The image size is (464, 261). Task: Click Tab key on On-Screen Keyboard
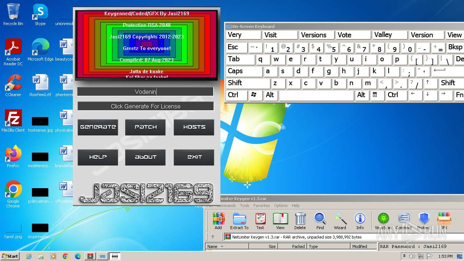240,59
